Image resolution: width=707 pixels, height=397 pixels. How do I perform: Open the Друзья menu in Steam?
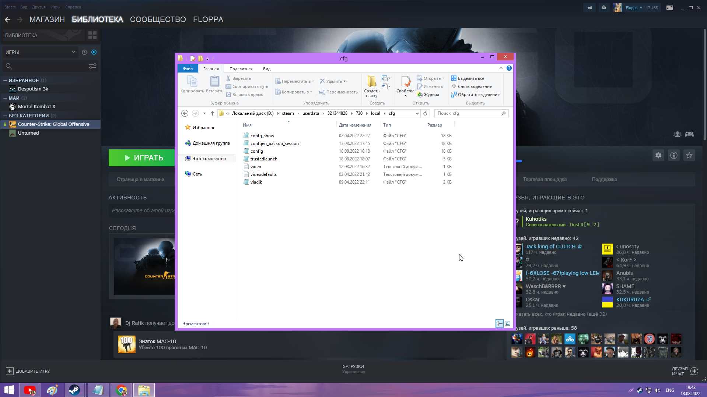(39, 7)
